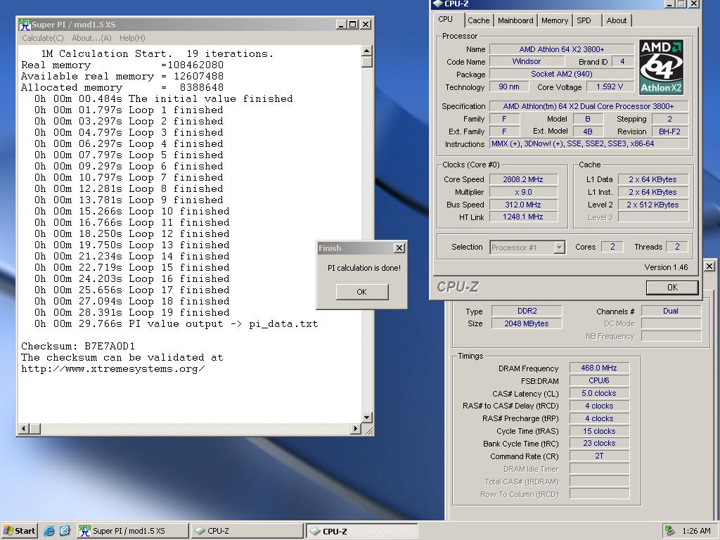720x540 pixels.
Task: Click the Name field AMD Athlon 64 X2 3800+
Action: [561, 49]
